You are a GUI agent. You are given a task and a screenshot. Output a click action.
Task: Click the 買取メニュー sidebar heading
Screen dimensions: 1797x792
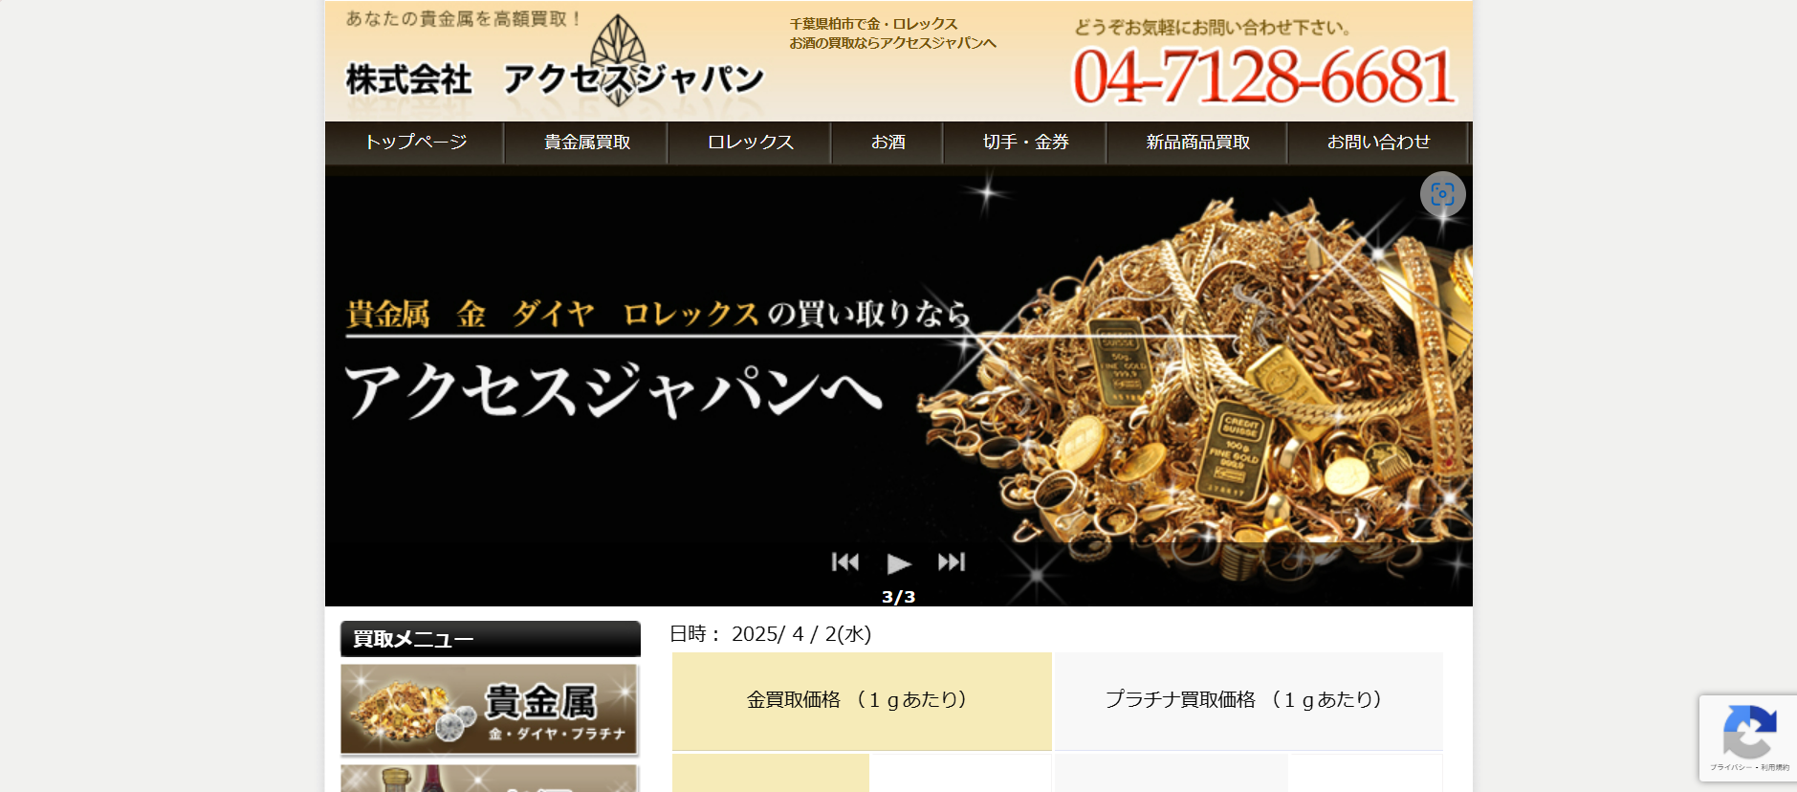tap(491, 639)
